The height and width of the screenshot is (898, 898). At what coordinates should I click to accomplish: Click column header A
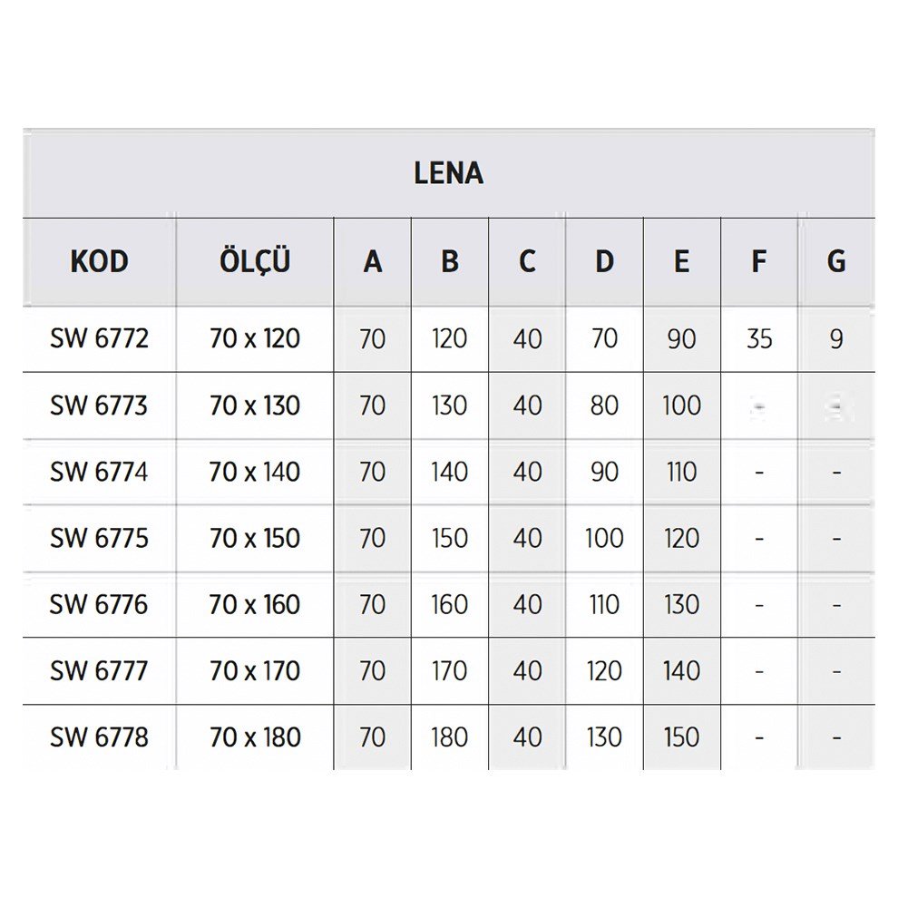tap(373, 262)
